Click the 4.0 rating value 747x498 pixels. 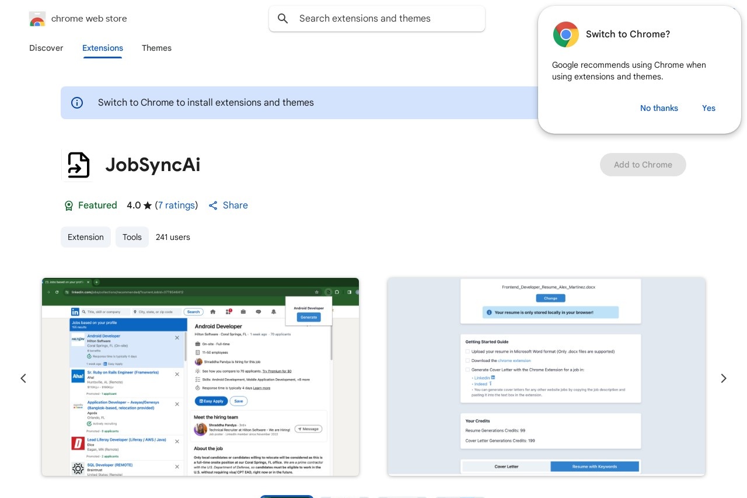[x=134, y=206]
